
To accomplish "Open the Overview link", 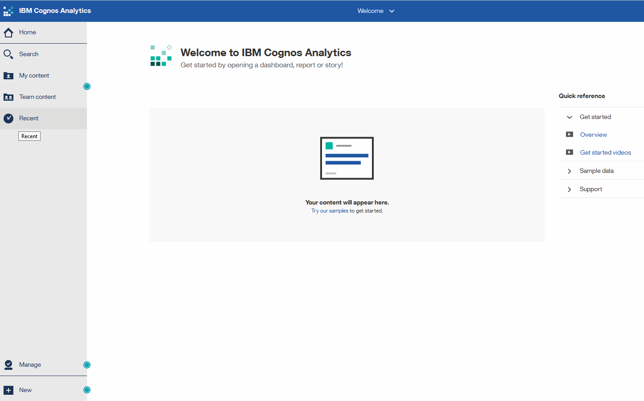I will coord(593,135).
